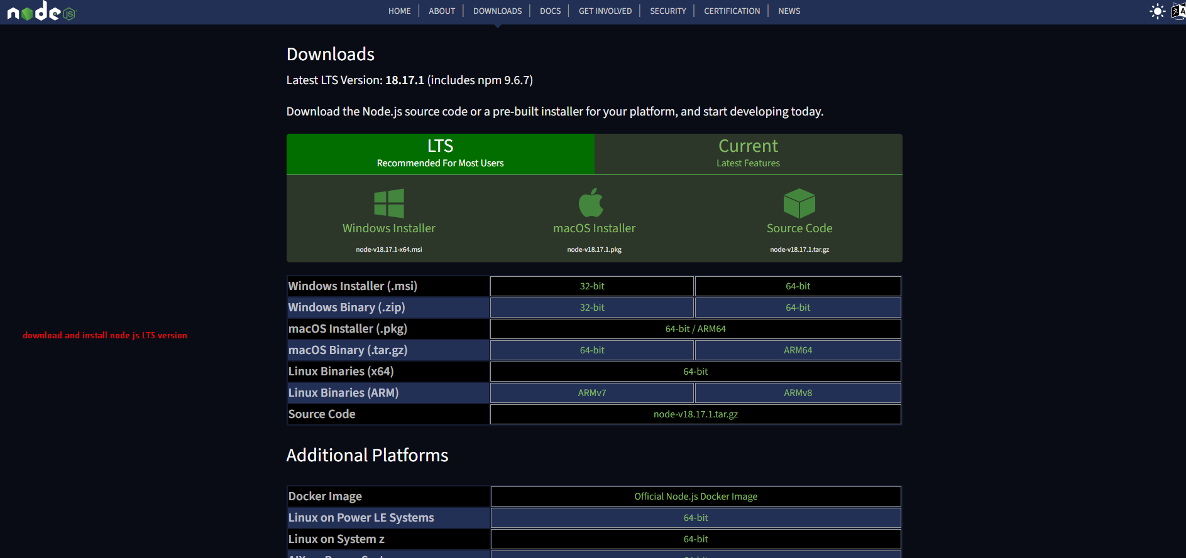Screen dimensions: 1186x558
Task: Download Linux on System z 64-bit
Action: pos(696,539)
